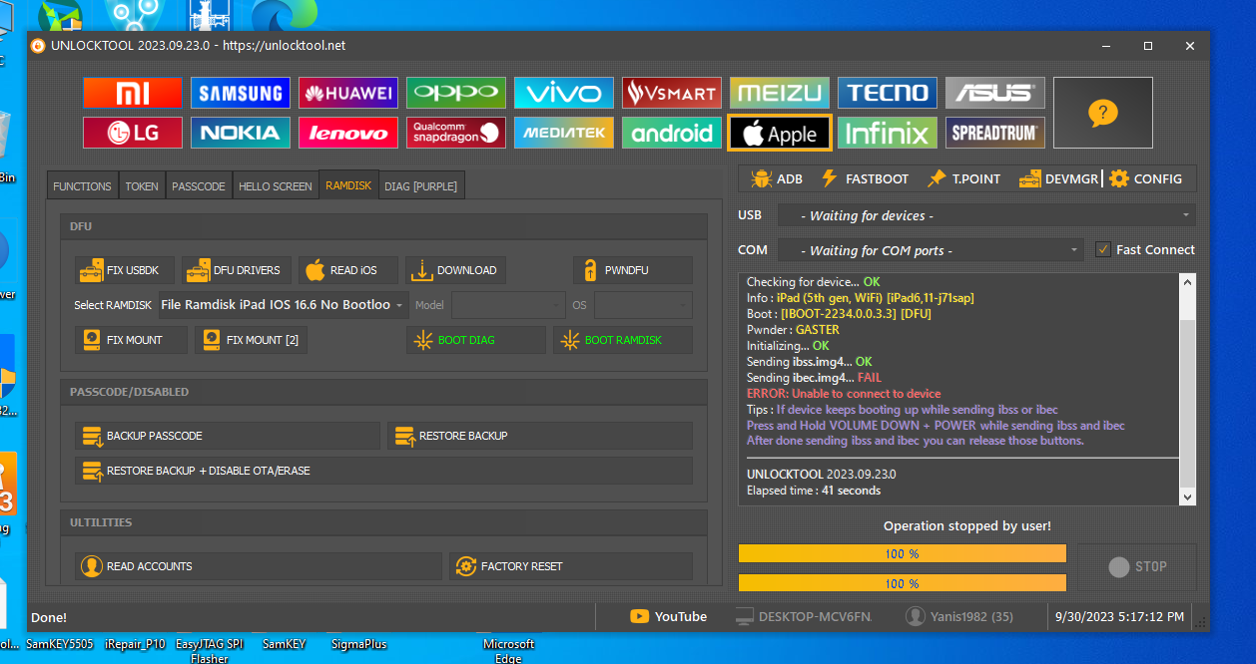The width and height of the screenshot is (1256, 664).
Task: Expand the USB devices dropdown
Action: (986, 215)
